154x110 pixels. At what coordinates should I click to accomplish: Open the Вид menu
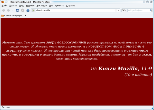[21, 6]
